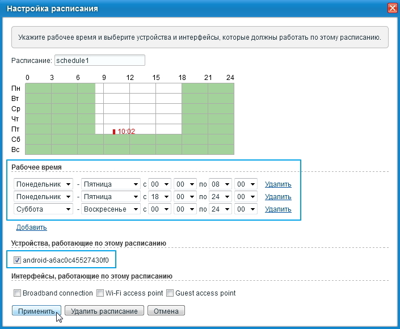This screenshot has height=329, width=400.
Task: Remove the Saturday–Sunday time row
Action: pyautogui.click(x=278, y=209)
